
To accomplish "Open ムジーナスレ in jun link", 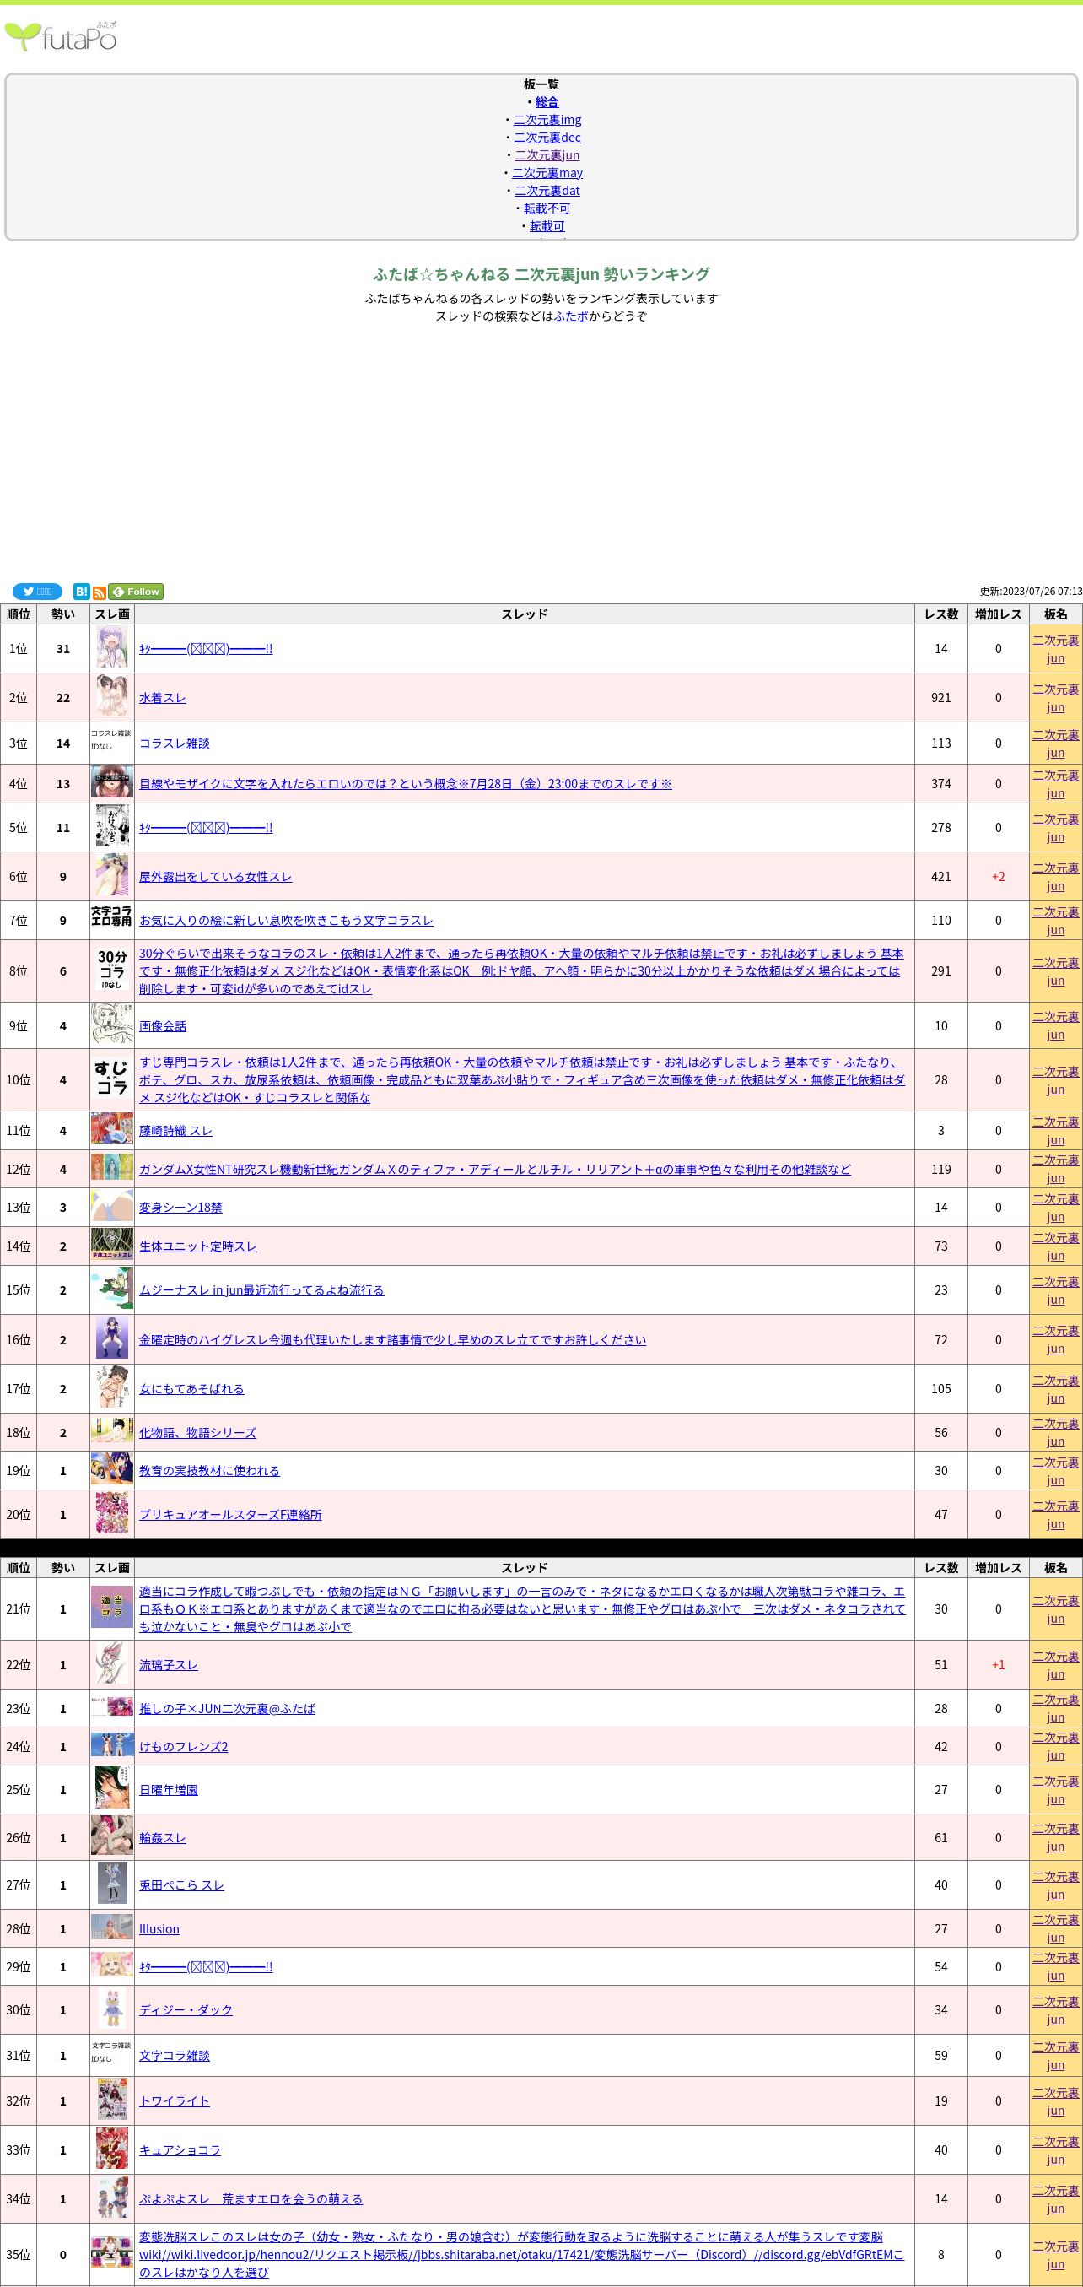I will 261,1290.
